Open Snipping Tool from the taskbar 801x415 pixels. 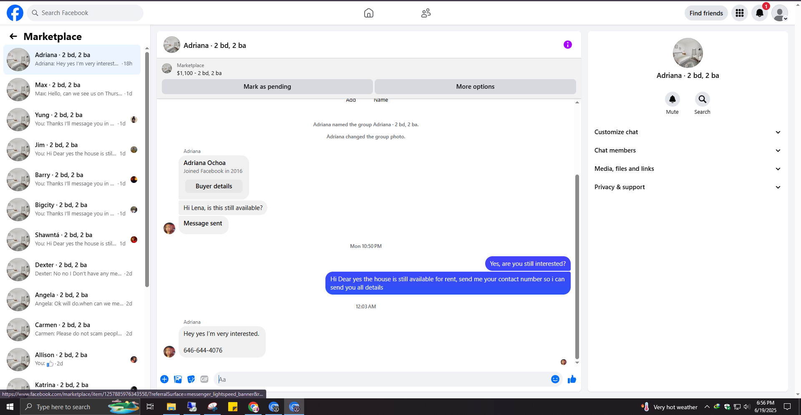coord(212,407)
